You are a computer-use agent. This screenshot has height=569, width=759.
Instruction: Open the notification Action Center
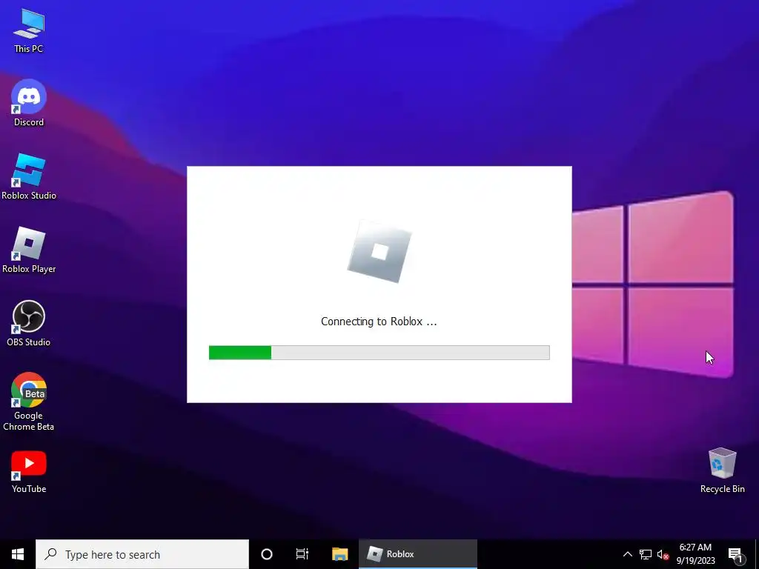(735, 554)
